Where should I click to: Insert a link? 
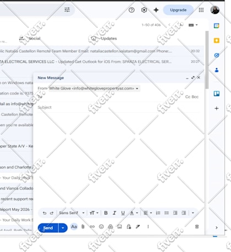click(x=92, y=227)
